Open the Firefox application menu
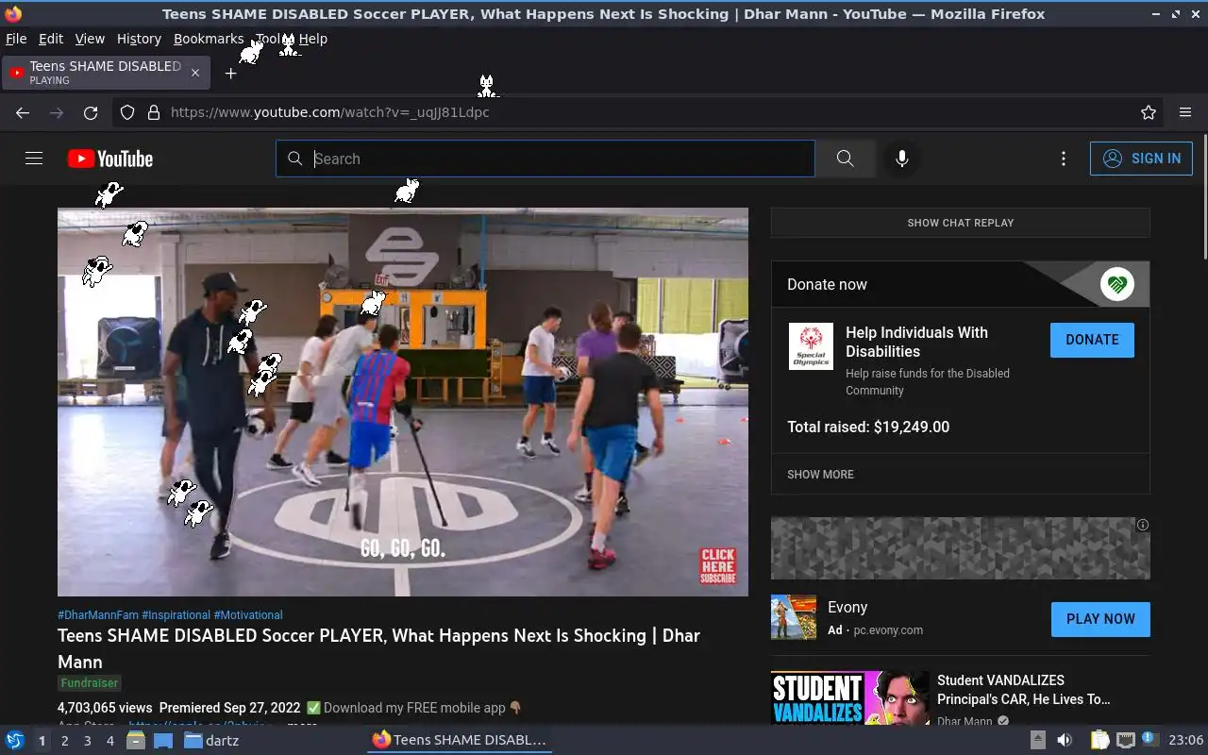Image resolution: width=1208 pixels, height=755 pixels. [x=1185, y=112]
